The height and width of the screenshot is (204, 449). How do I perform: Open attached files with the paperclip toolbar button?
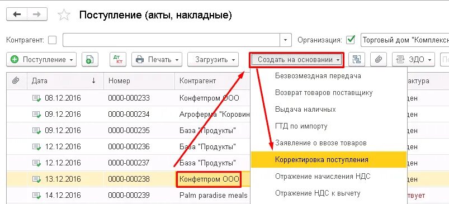[x=379, y=59]
